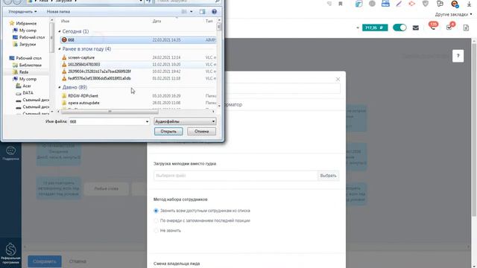Click the Открыть button
The image size is (477, 268).
coord(168,132)
